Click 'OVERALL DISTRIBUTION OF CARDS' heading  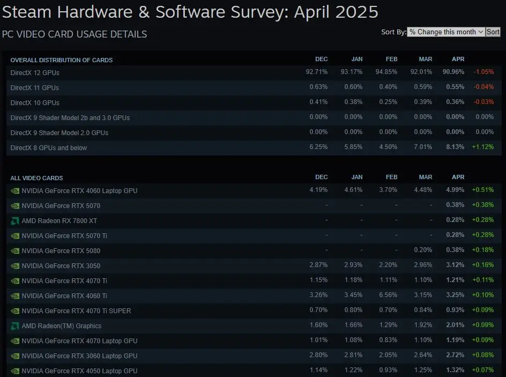pyautogui.click(x=61, y=60)
